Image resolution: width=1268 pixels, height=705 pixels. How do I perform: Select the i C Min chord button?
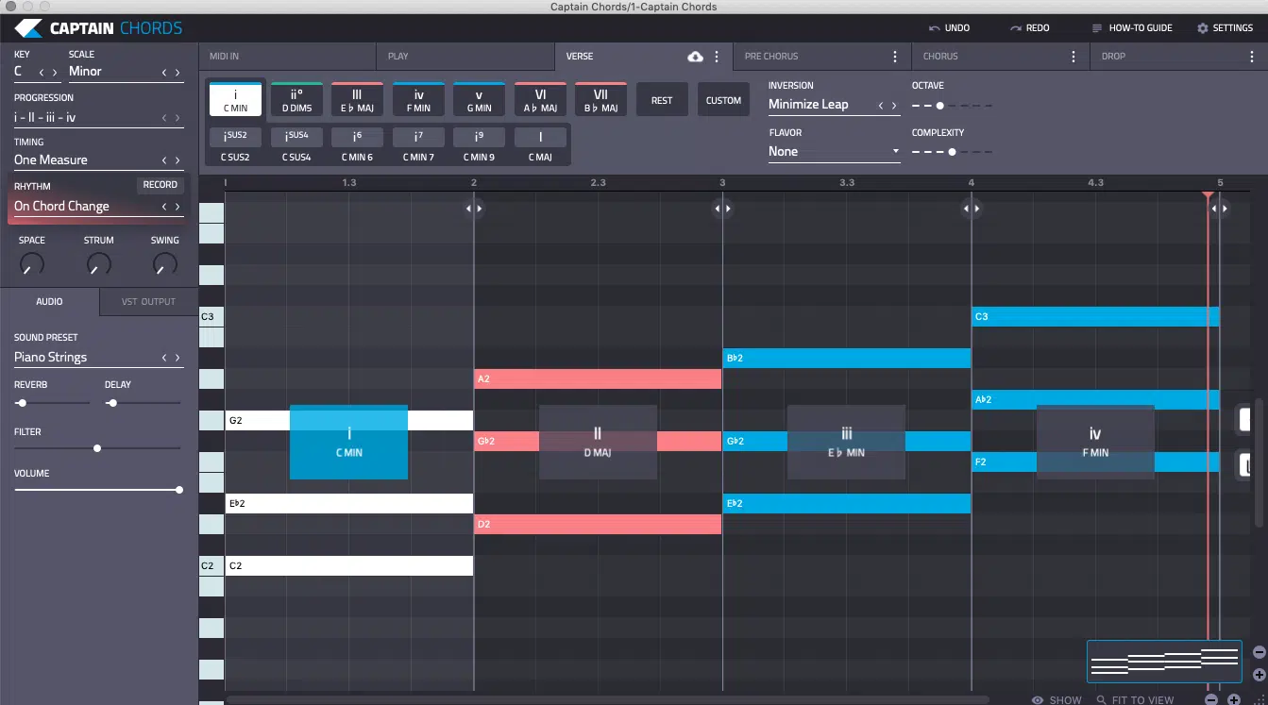click(x=235, y=100)
